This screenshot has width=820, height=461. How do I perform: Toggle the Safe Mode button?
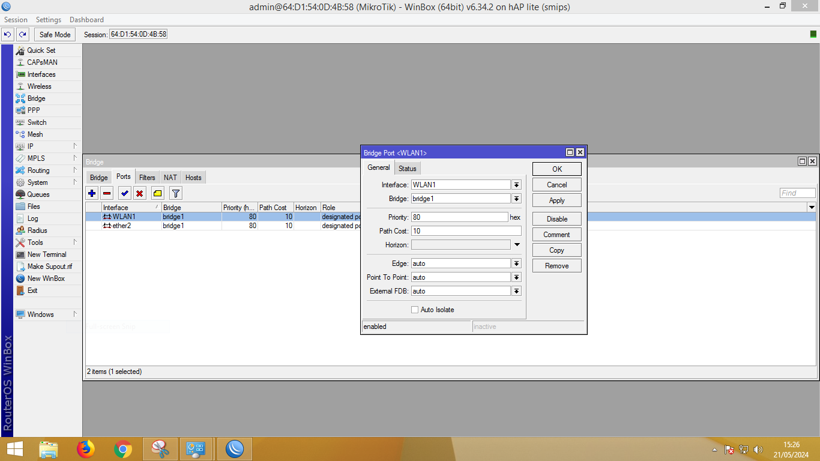coord(55,35)
